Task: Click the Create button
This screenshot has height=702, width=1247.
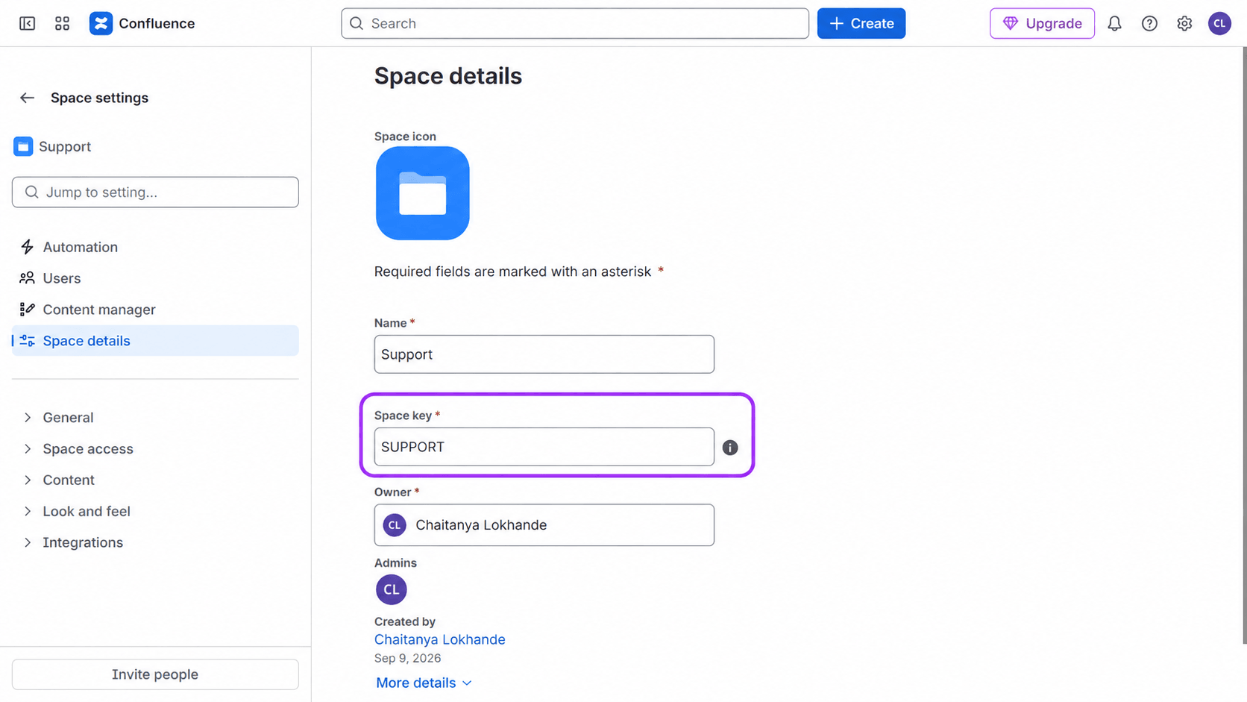Action: click(x=861, y=23)
